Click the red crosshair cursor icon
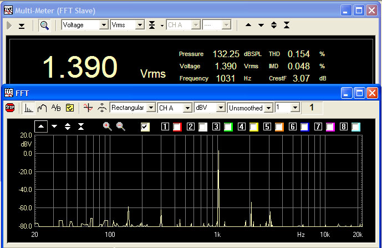Viewport: 382px width, 248px height. pos(87,108)
